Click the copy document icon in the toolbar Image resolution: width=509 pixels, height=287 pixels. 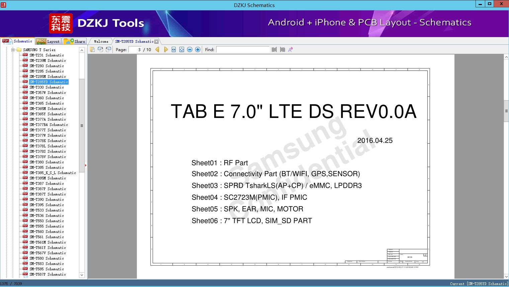92,49
